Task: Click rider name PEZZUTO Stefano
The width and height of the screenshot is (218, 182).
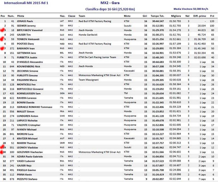Action: pyautogui.click(x=27, y=179)
